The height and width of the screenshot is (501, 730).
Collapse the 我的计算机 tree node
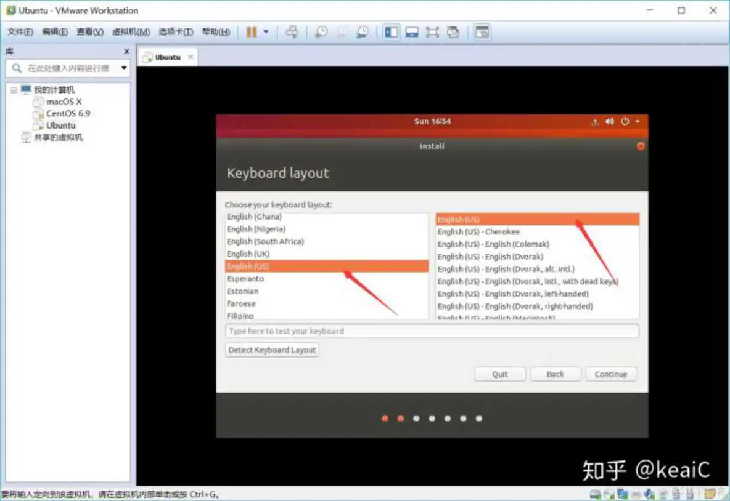[x=14, y=89]
